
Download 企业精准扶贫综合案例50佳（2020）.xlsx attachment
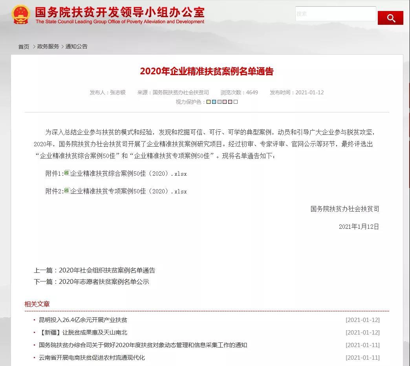point(128,174)
